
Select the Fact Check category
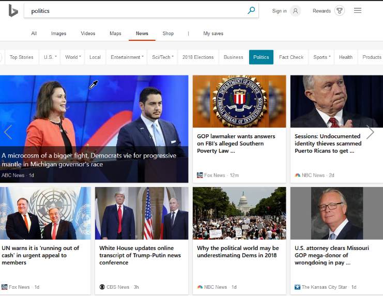coord(291,57)
